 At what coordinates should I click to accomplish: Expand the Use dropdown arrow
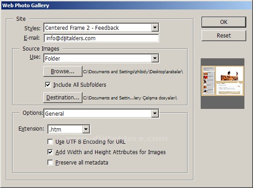(x=155, y=58)
